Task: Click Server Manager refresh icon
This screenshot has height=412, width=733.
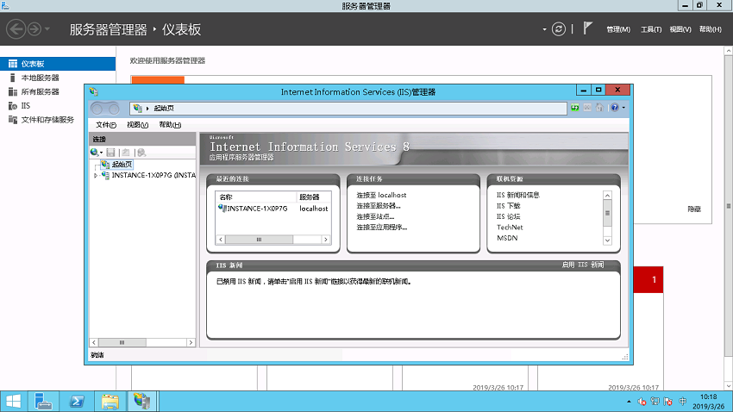Action: (559, 29)
